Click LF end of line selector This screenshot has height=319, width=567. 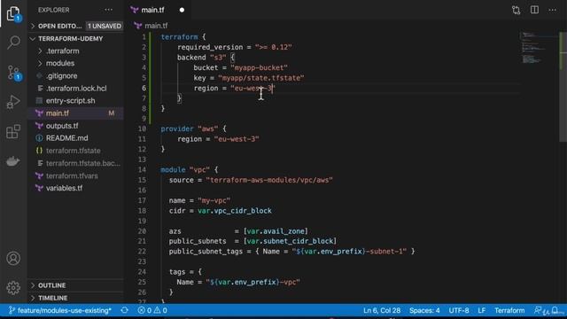(482, 310)
